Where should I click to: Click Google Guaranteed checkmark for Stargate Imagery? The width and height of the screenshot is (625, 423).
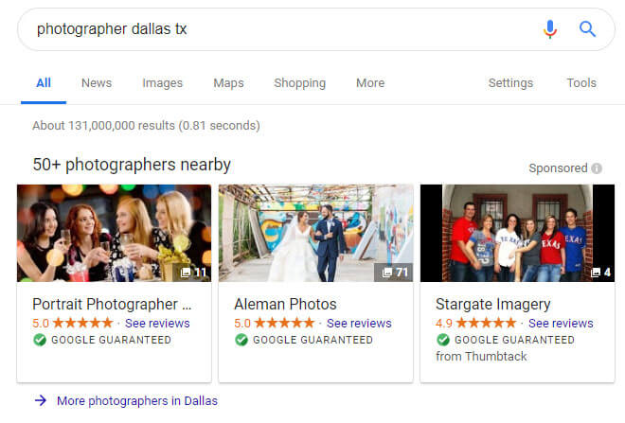(443, 340)
